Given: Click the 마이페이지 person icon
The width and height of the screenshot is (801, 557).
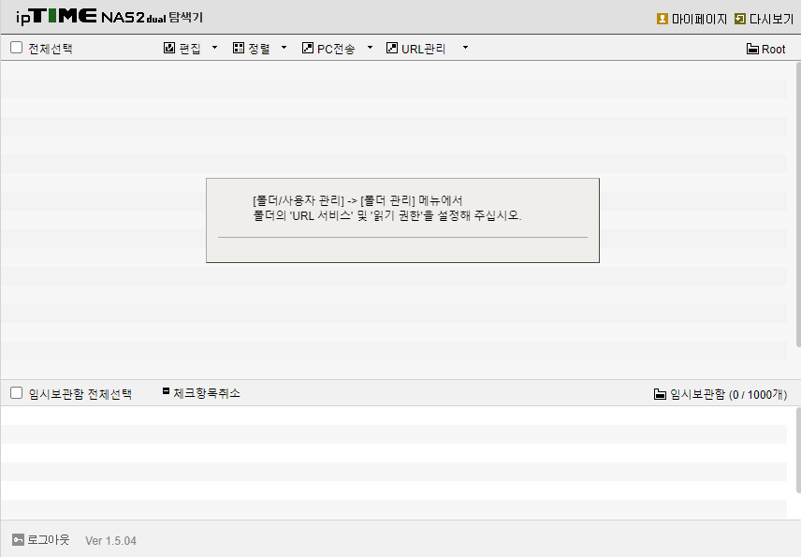Looking at the screenshot, I should (663, 19).
